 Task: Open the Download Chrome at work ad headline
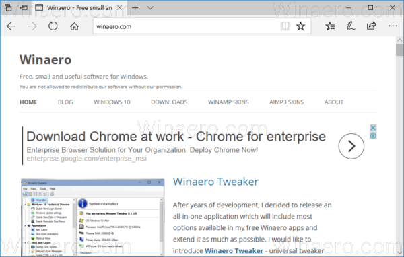click(x=176, y=137)
